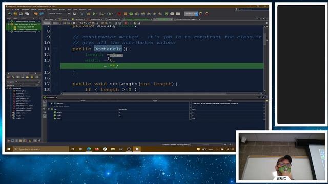
Task: Switch to the Start Page tab
Action: point(49,19)
